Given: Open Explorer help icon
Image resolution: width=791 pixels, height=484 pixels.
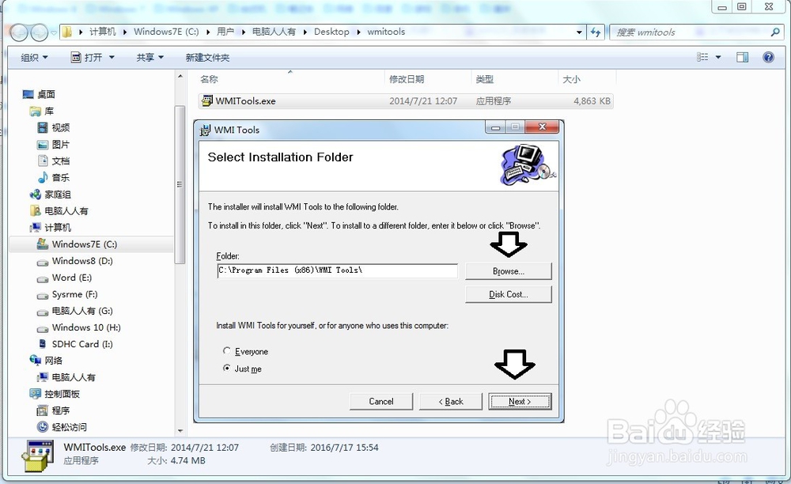Looking at the screenshot, I should tap(768, 58).
